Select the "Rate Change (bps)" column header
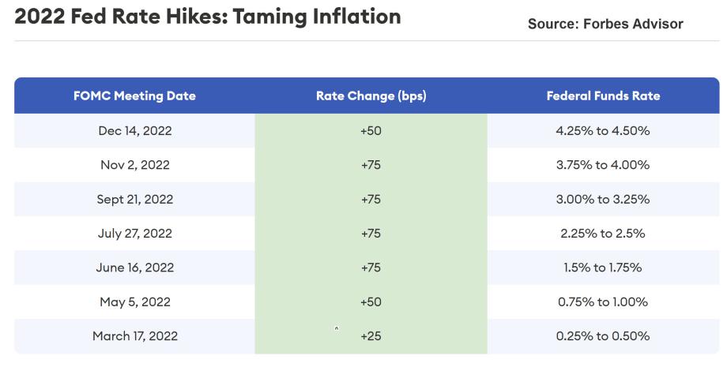727x371 pixels. pos(371,96)
